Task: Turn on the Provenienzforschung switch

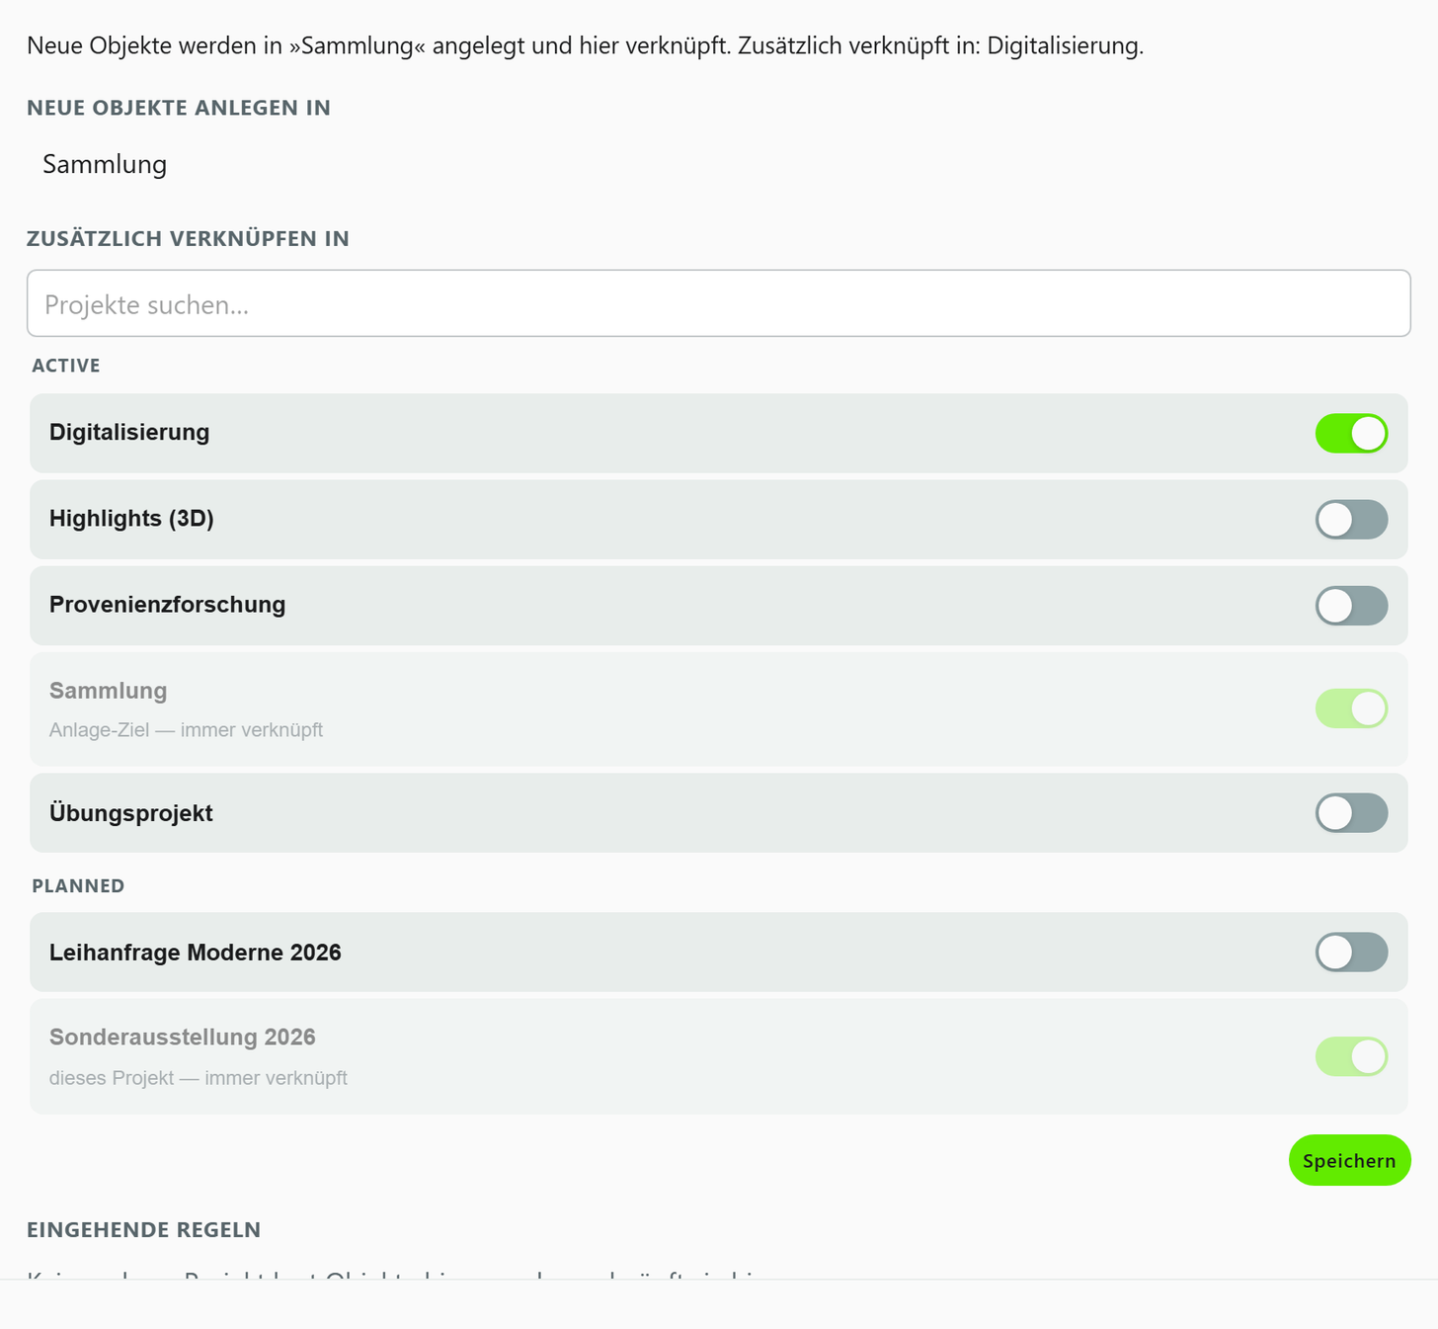Action: 1351,605
